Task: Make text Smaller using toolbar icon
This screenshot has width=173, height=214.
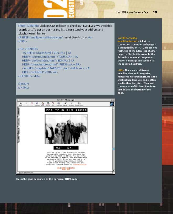Action: pos(71,104)
